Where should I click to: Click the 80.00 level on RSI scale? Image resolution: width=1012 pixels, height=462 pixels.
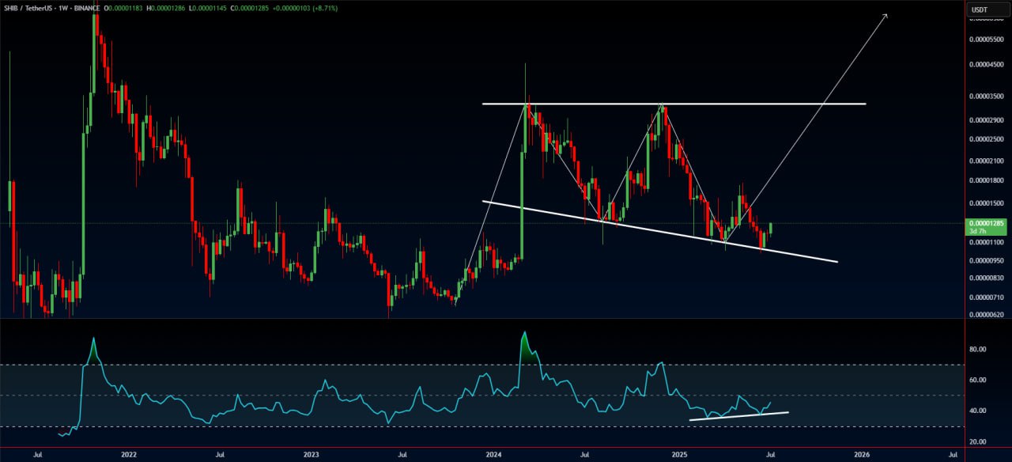tap(977, 350)
